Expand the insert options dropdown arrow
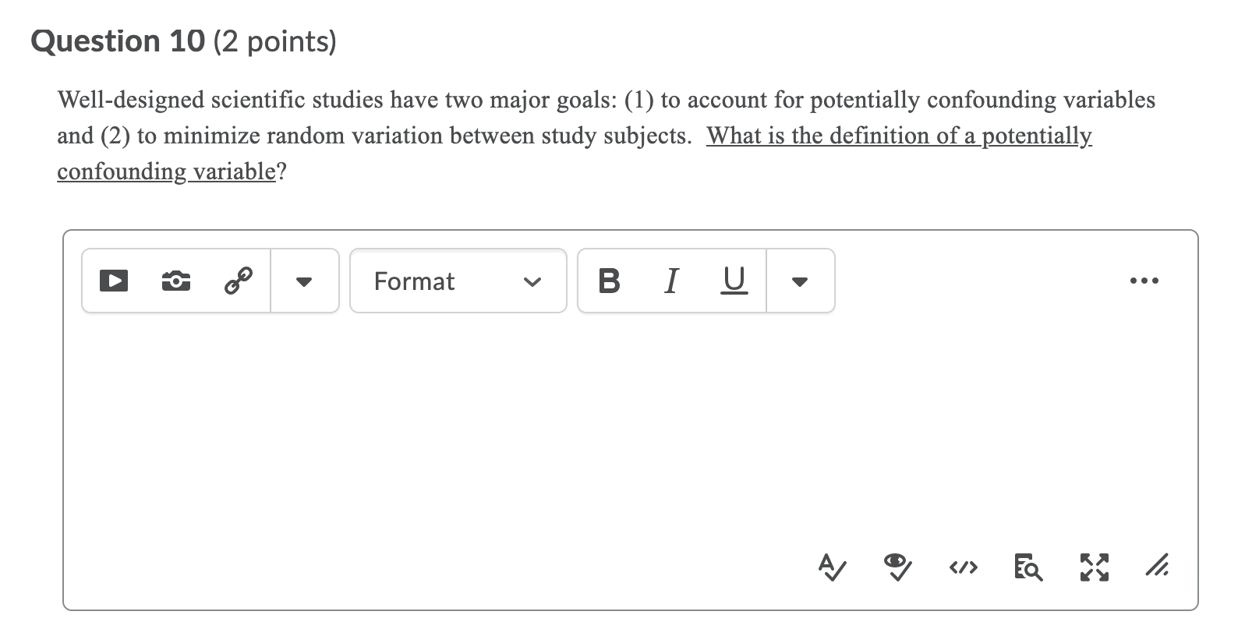The height and width of the screenshot is (636, 1238). 304,281
